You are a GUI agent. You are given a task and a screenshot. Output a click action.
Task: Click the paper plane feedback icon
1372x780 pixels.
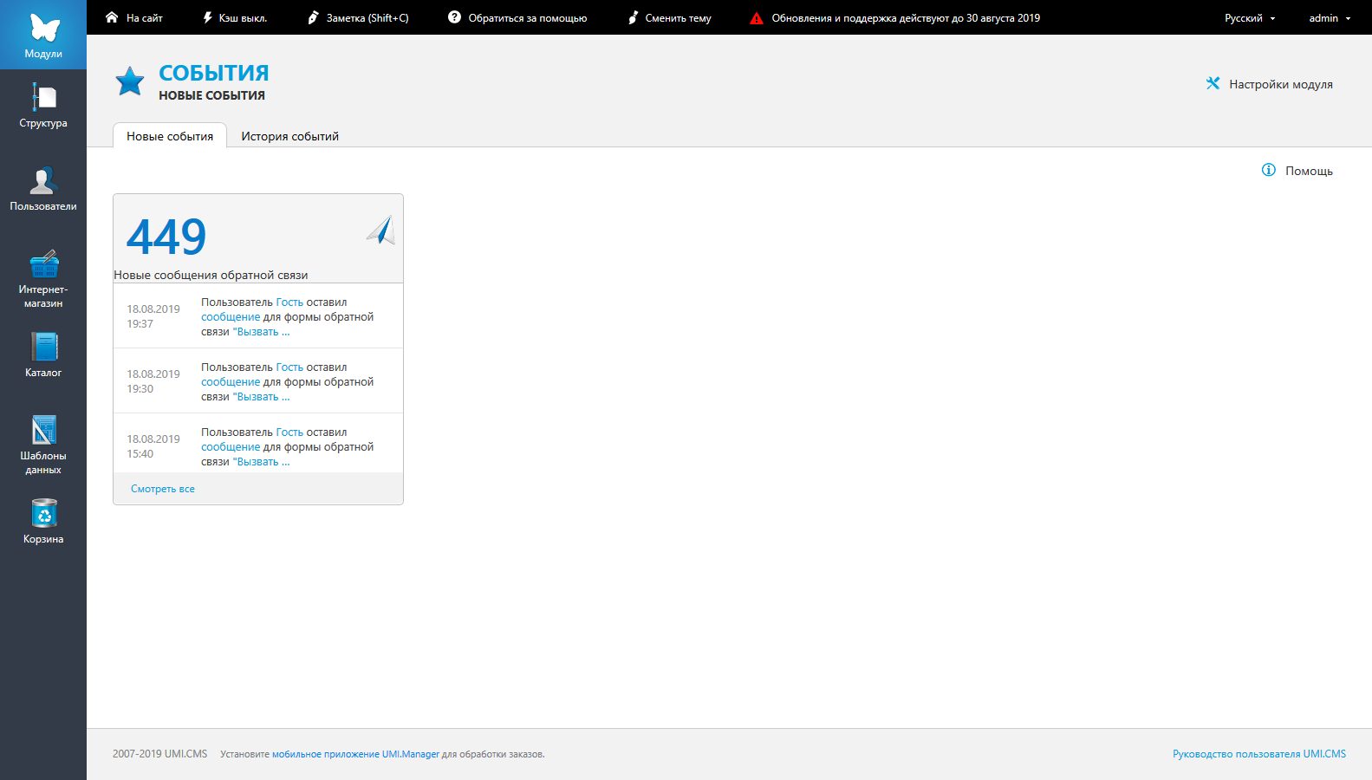pyautogui.click(x=380, y=231)
